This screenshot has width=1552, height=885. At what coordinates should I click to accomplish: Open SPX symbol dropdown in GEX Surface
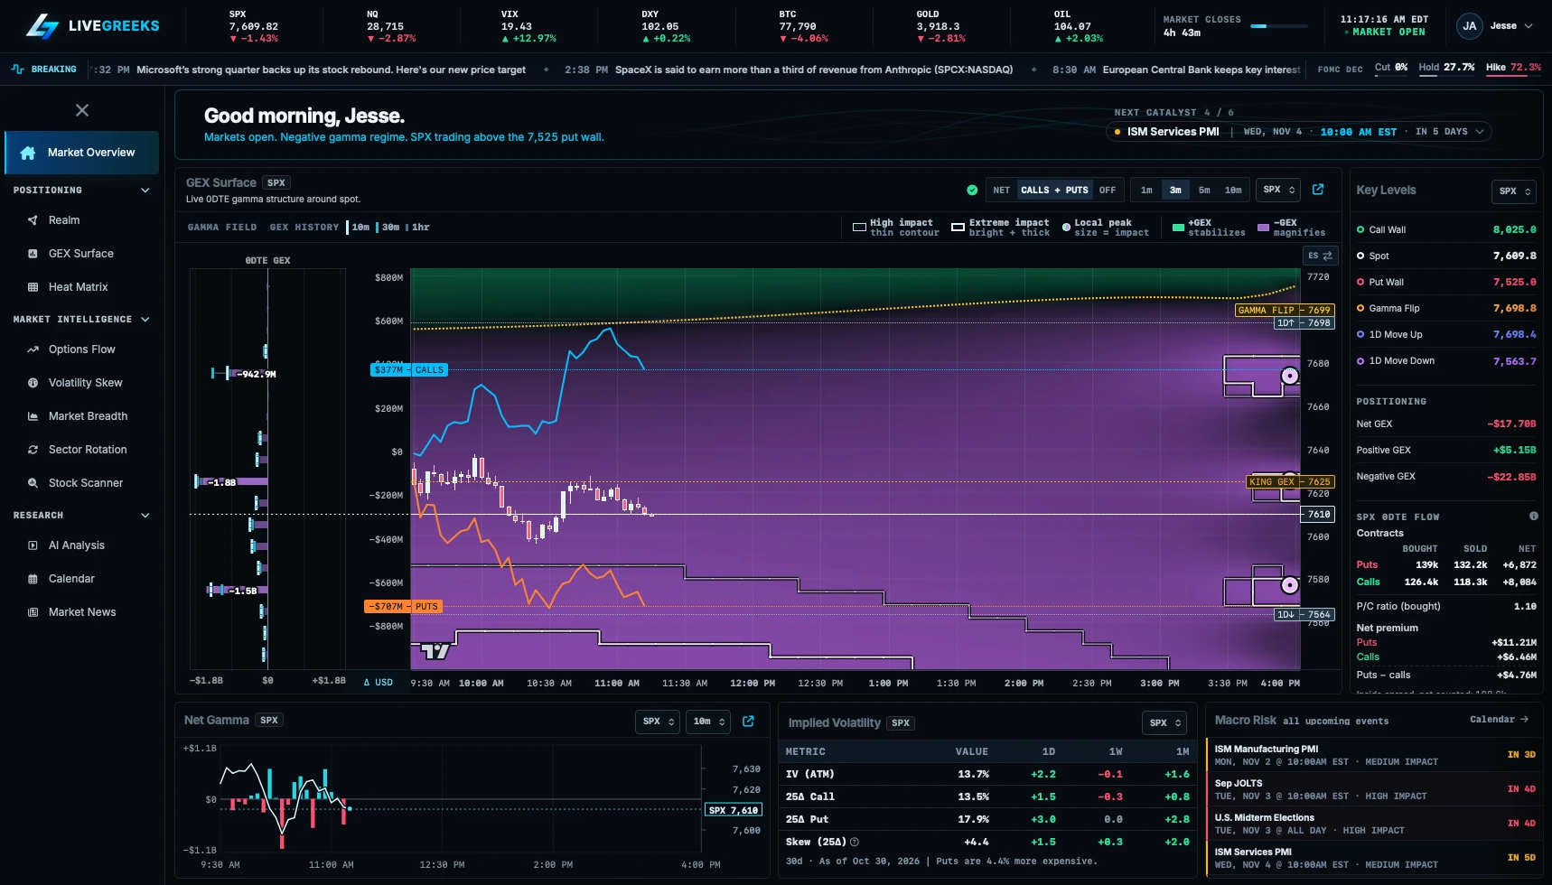click(1278, 190)
